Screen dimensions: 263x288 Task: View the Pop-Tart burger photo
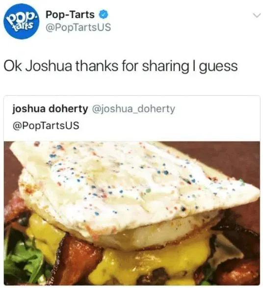click(131, 213)
